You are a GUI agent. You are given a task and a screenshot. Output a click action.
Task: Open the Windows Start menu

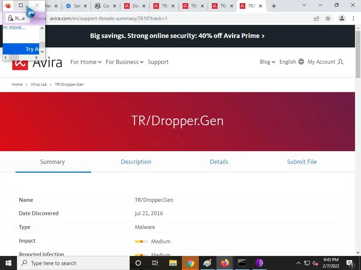pos(8,263)
